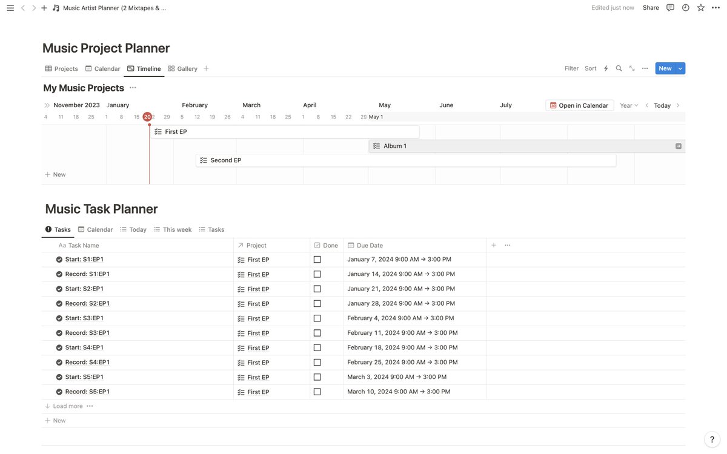The image size is (727, 454).
Task: Add a new view next to Gallery
Action: [x=206, y=68]
